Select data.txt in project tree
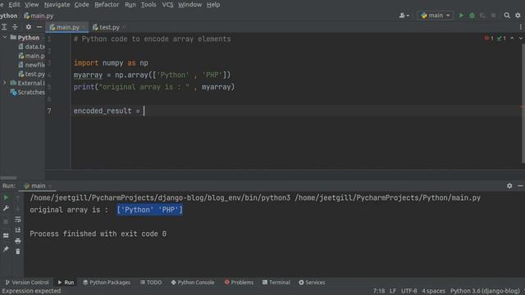The image size is (525, 295). pos(31,47)
